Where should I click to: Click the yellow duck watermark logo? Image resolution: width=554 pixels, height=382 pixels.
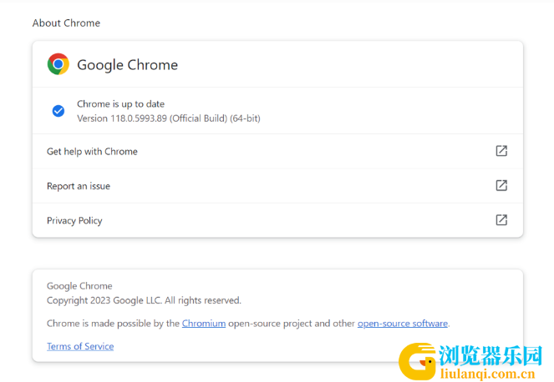[417, 361]
